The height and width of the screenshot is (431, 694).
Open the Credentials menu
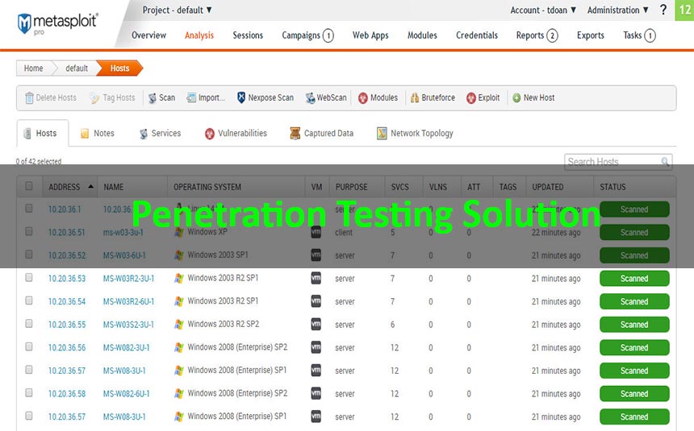pos(477,35)
